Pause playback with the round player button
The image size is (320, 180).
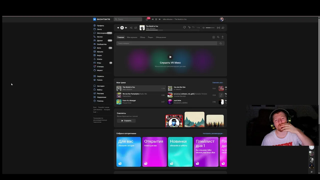click(x=122, y=28)
